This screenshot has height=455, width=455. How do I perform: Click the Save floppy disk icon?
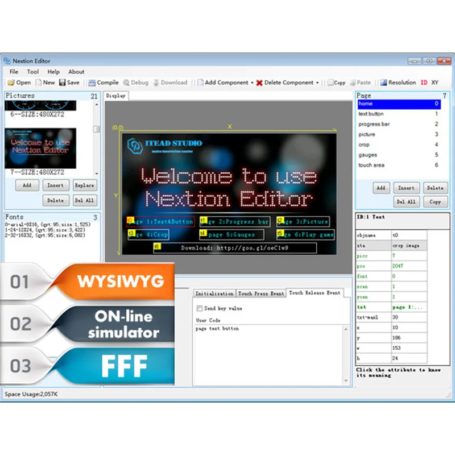[x=62, y=82]
